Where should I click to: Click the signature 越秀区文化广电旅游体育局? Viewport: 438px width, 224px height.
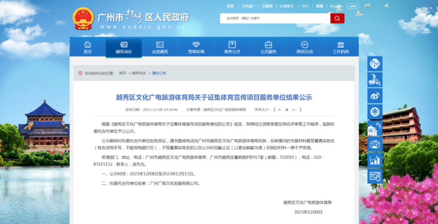307,202
